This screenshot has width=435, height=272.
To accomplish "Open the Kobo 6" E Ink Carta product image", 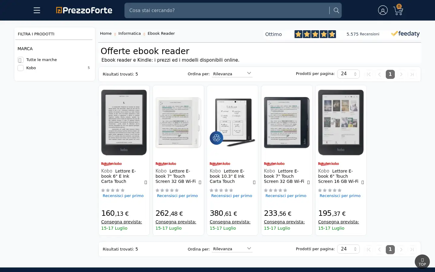I will pyautogui.click(x=124, y=122).
